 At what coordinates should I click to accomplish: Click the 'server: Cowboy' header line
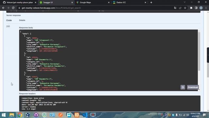(29, 107)
